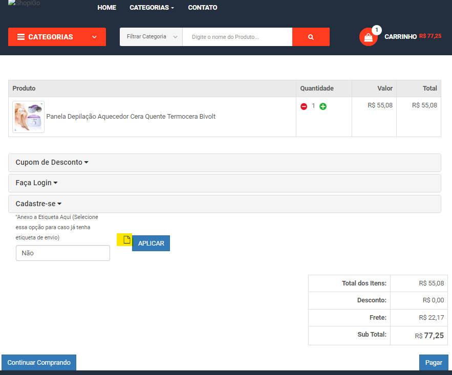Viewport: 452px width, 375px height.
Task: Open CATEGORIAS top navigation menu
Action: (x=152, y=8)
